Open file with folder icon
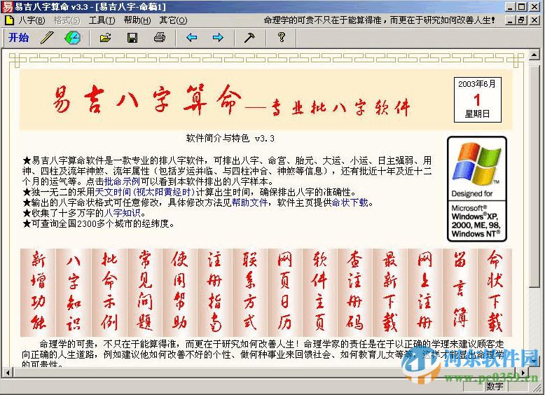Viewport: 545px width, 395px height. [105, 38]
